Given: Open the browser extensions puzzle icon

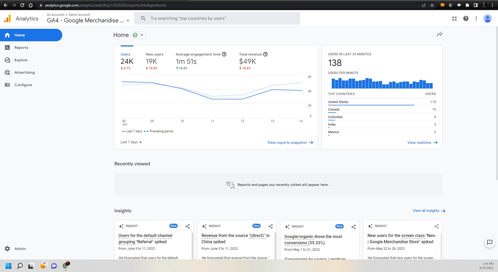Looking at the screenshot, I should [x=467, y=5].
